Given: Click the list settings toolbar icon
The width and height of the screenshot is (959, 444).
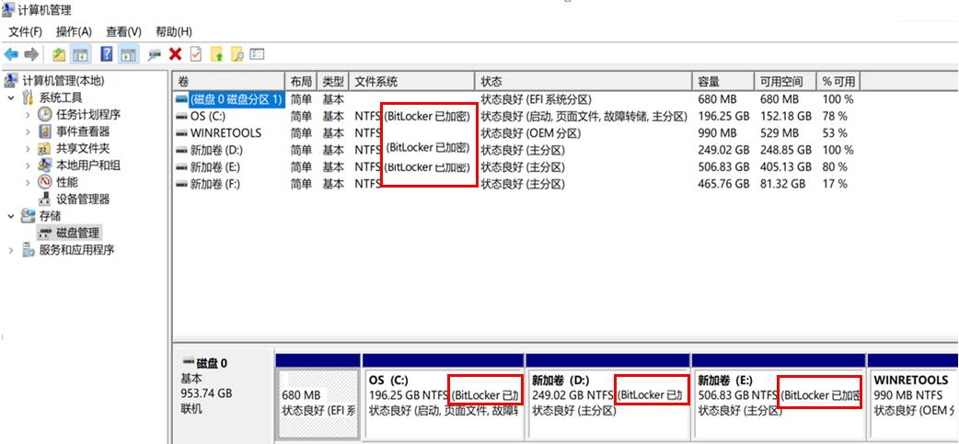Looking at the screenshot, I should tap(258, 54).
